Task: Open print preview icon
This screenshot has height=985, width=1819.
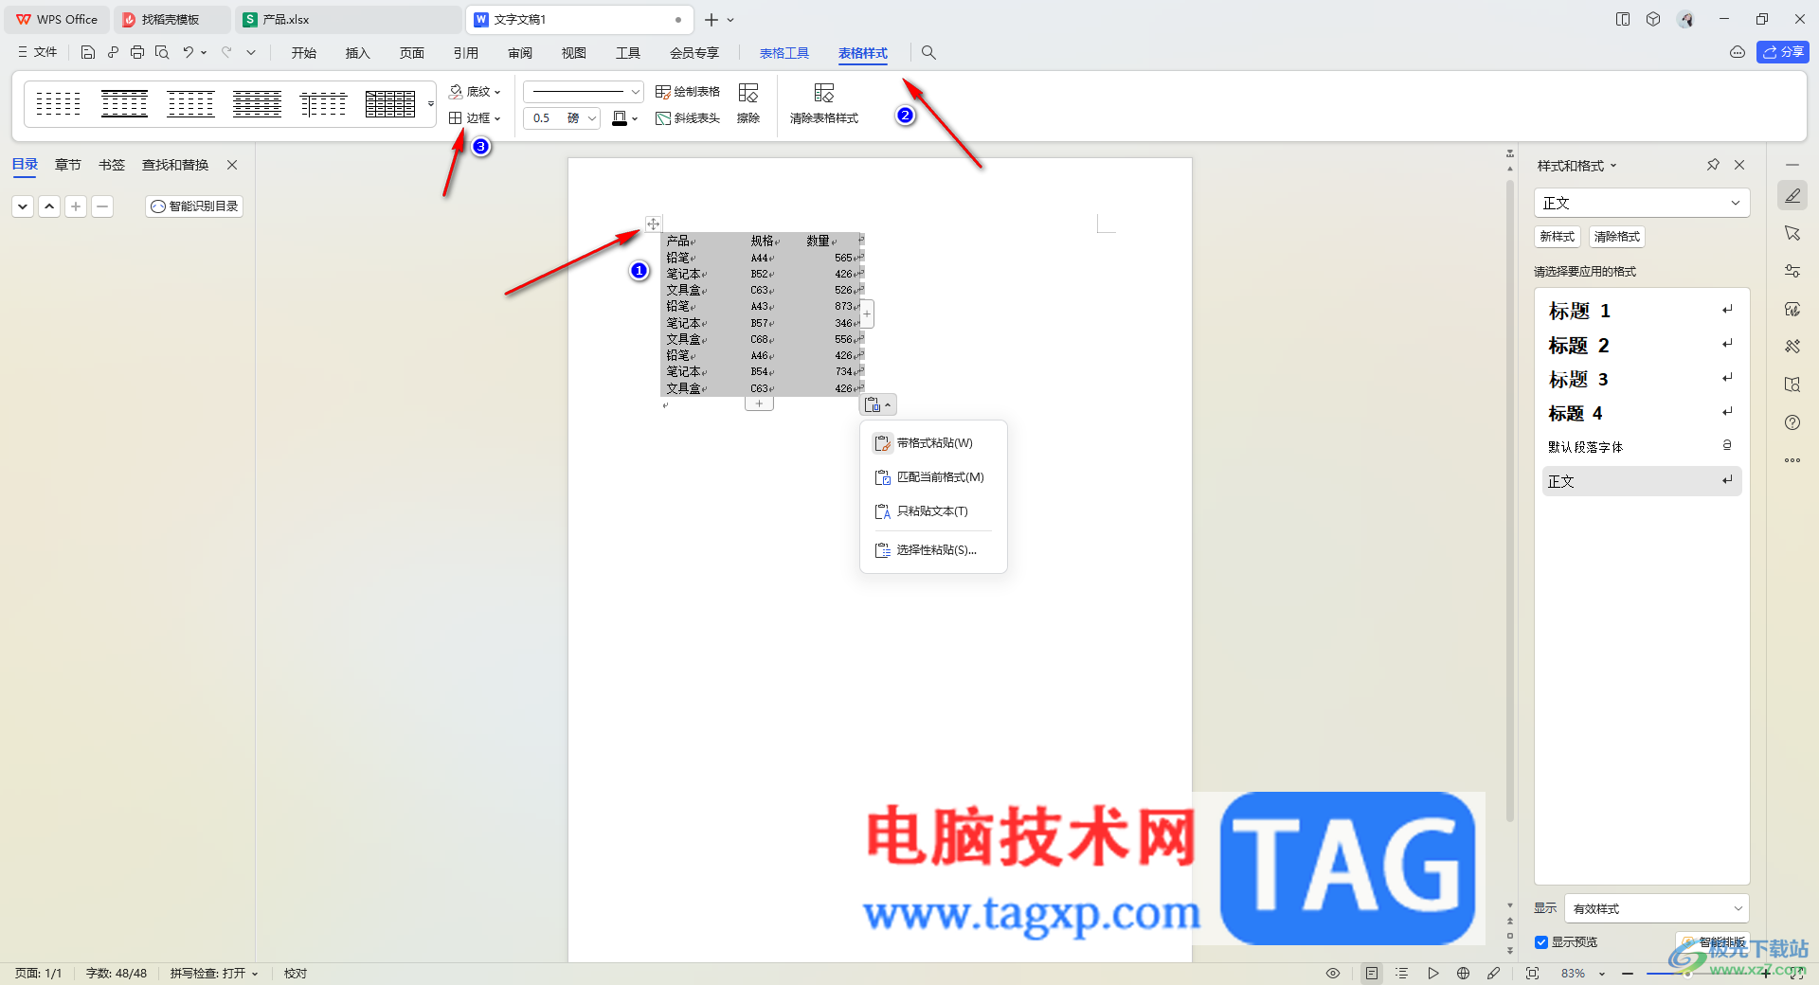Action: click(x=162, y=52)
